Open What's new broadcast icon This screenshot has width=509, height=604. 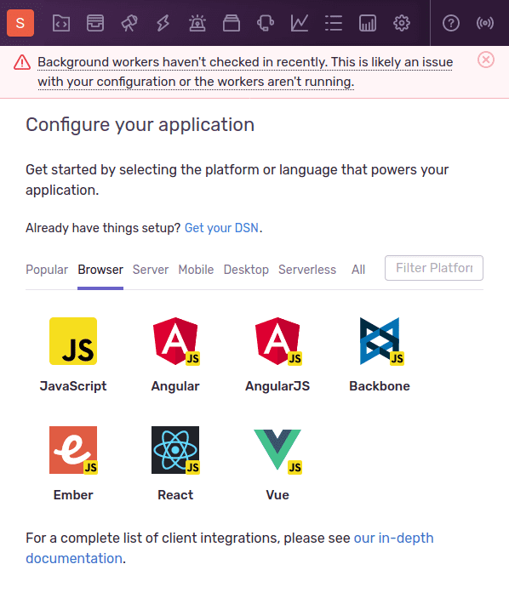484,23
